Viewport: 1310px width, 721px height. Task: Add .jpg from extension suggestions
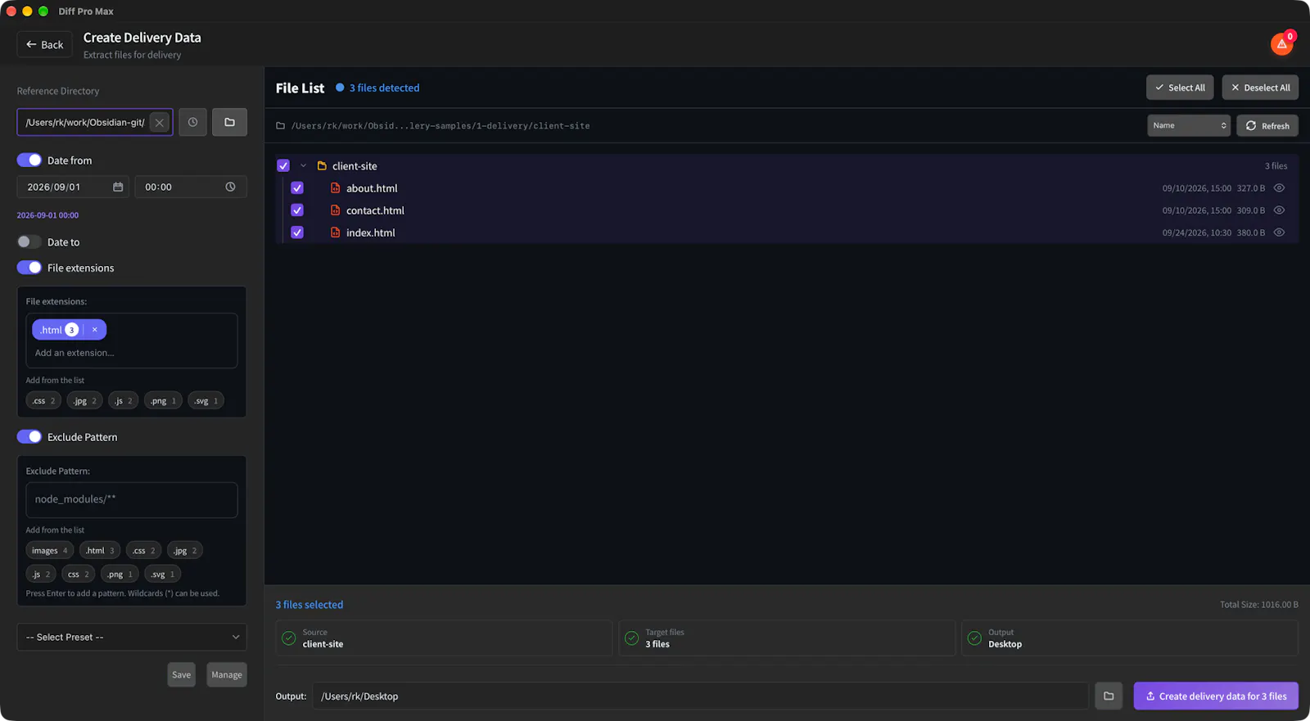[x=85, y=401]
